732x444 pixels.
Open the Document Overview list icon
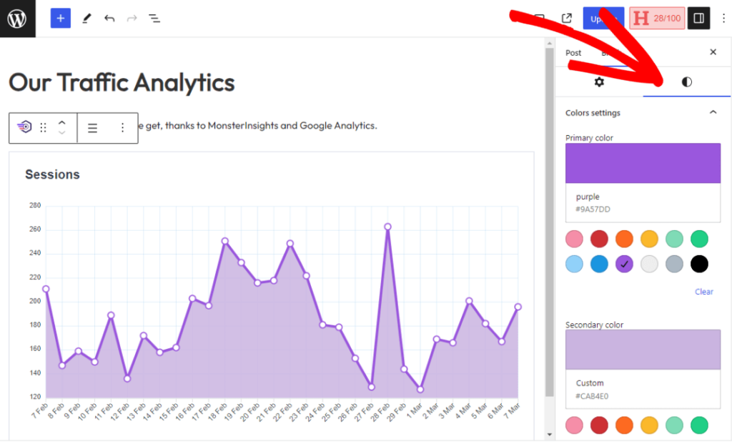tap(154, 18)
